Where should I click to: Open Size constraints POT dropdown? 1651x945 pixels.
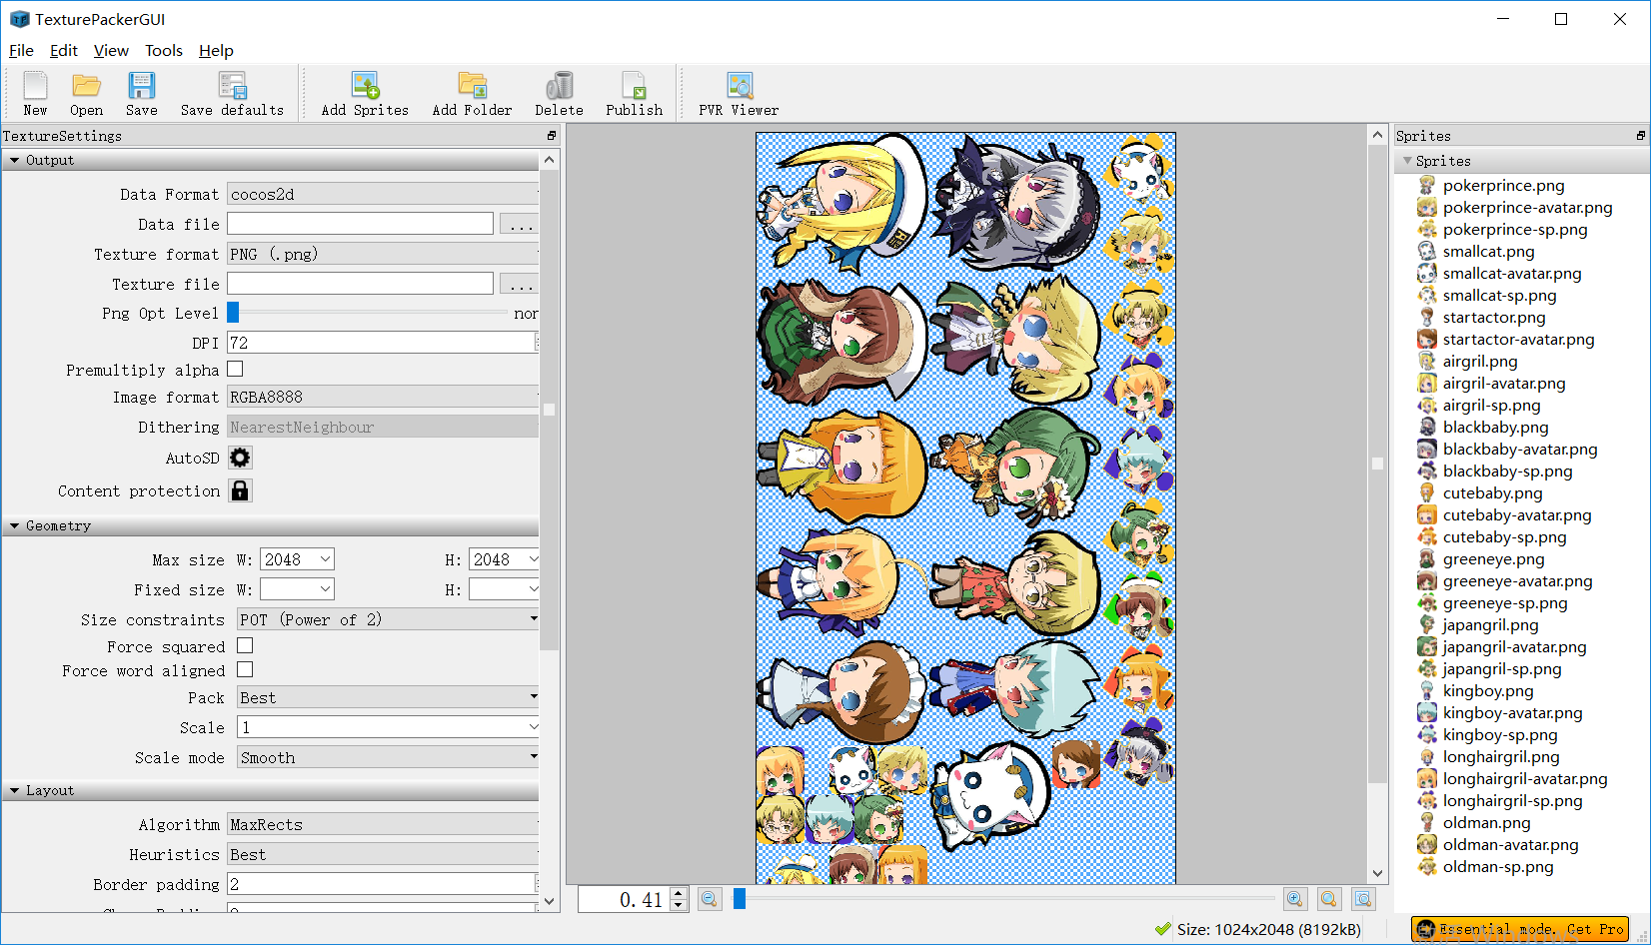388,619
